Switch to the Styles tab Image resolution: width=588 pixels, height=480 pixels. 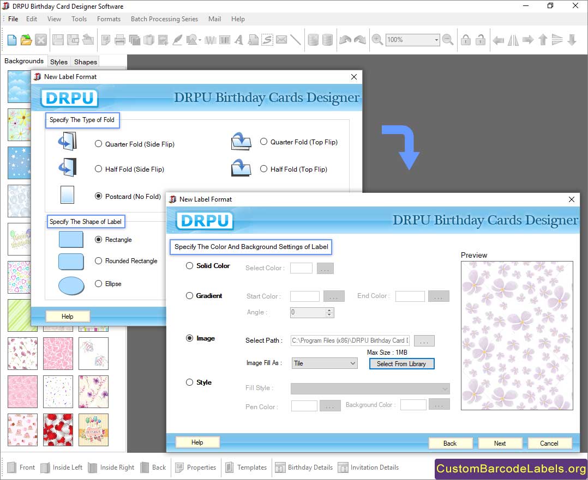59,62
